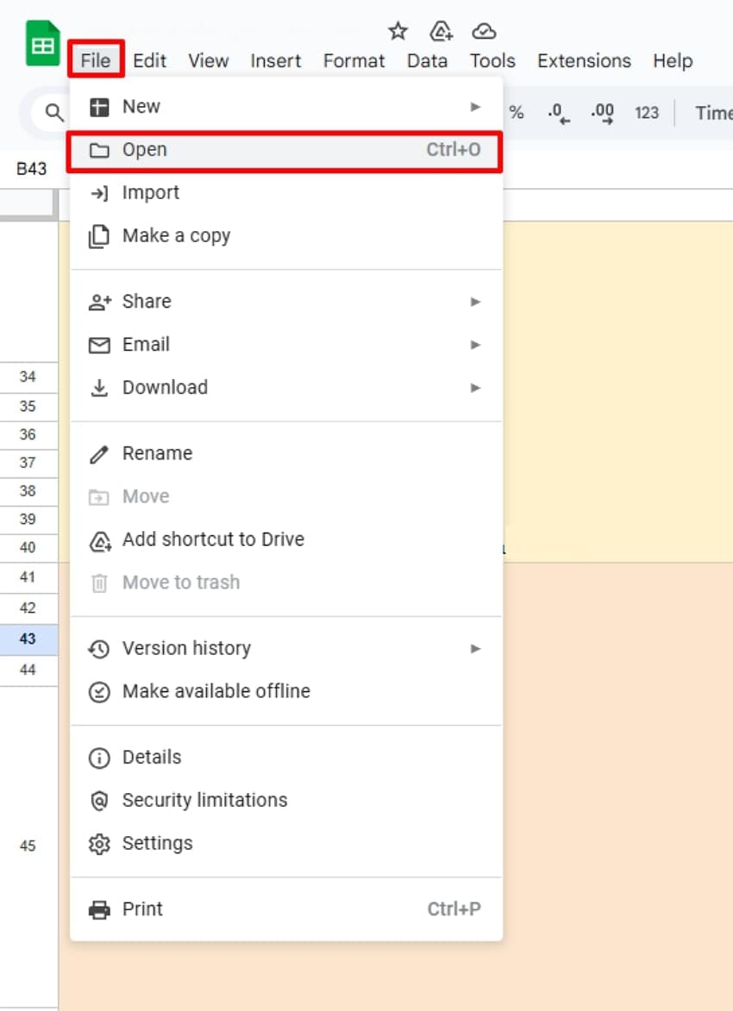Expand the Version history submenu

(475, 648)
